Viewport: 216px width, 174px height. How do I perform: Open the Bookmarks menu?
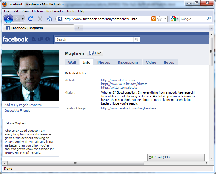pos(55,11)
